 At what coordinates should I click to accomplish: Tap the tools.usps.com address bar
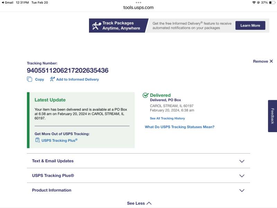pyautogui.click(x=138, y=7)
